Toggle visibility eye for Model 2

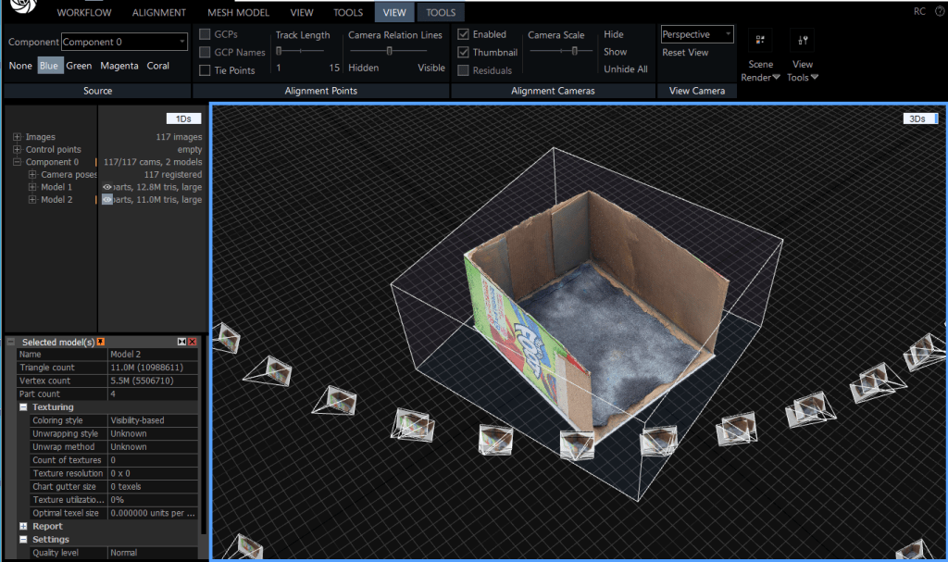click(107, 199)
